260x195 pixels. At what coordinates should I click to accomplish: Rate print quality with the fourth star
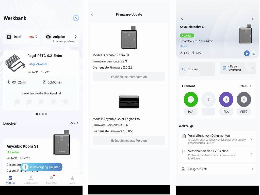(x=53, y=102)
